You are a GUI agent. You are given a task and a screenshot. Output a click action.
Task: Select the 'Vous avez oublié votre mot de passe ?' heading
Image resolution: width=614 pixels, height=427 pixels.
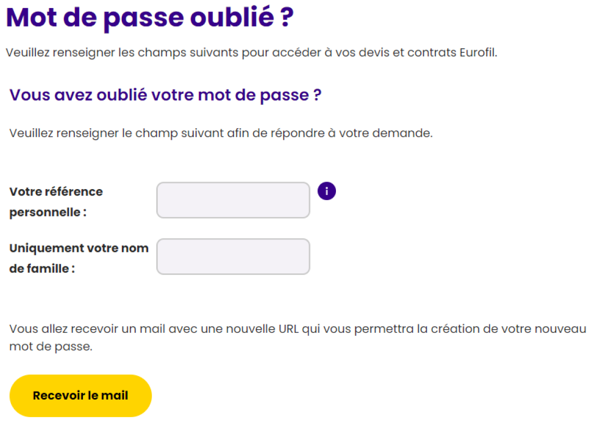point(165,95)
